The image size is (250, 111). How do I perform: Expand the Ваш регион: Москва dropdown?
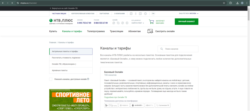click(x=189, y=14)
